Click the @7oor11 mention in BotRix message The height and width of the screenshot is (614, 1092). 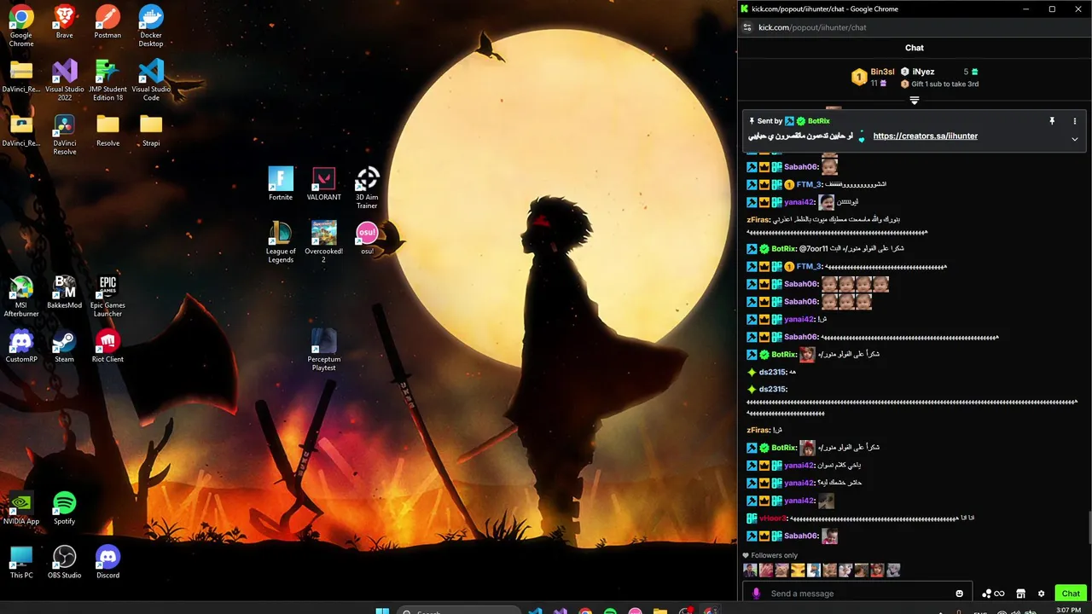coord(813,248)
